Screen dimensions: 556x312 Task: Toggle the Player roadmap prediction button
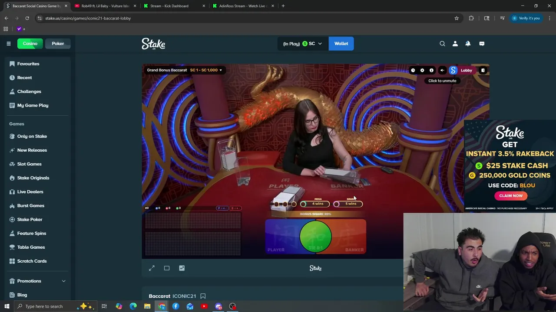[x=222, y=208]
